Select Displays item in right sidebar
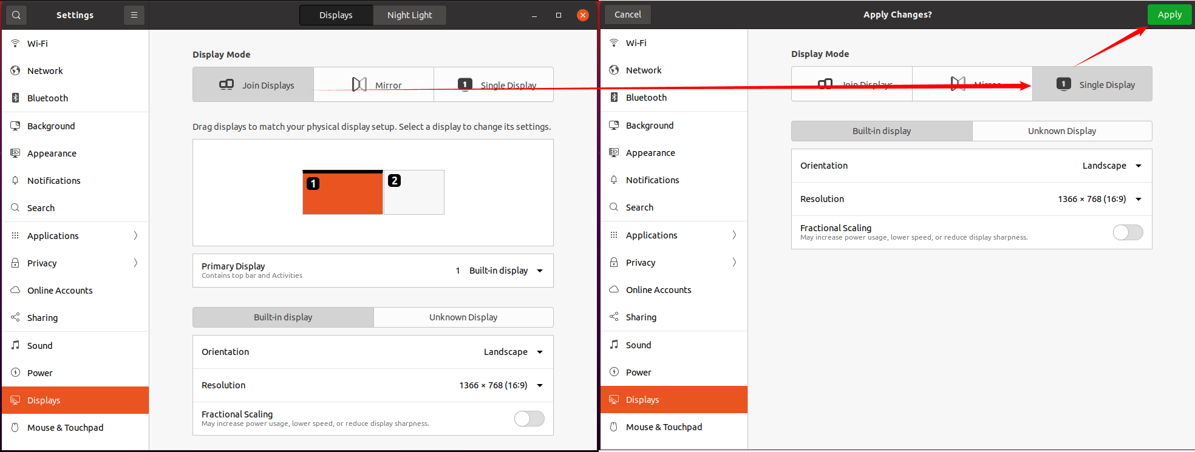This screenshot has height=452, width=1195. click(674, 400)
